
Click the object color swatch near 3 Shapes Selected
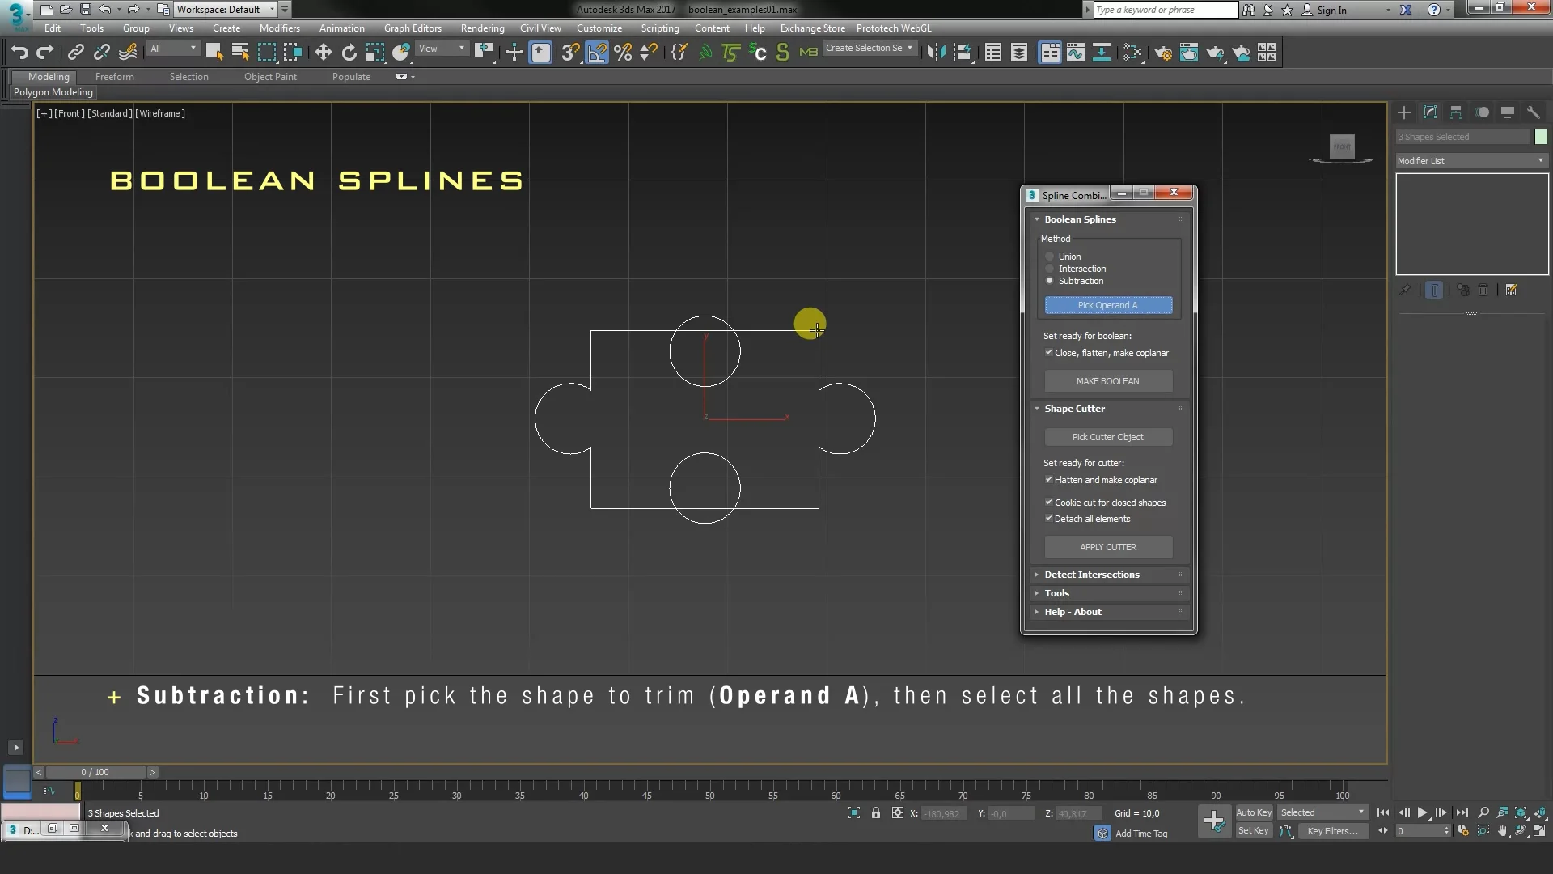1542,137
